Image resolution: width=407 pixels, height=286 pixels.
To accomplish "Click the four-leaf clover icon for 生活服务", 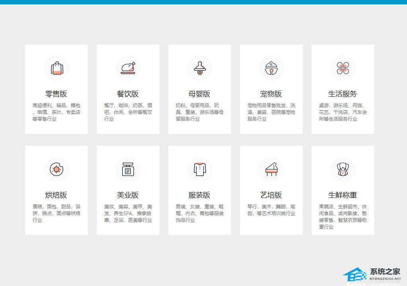I will click(x=343, y=69).
